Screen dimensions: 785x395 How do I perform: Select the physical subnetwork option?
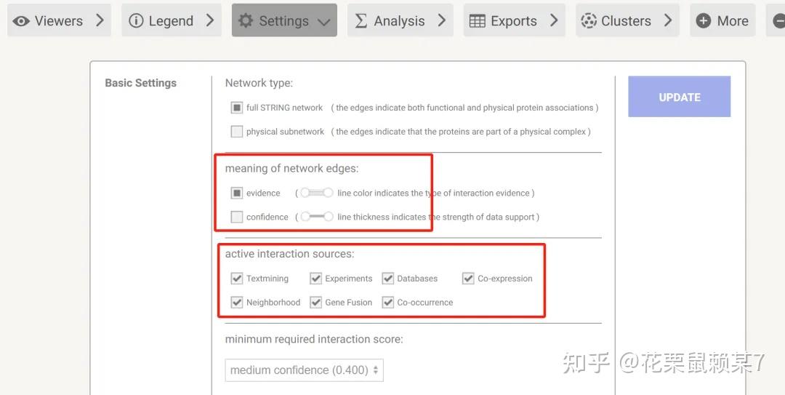click(237, 132)
